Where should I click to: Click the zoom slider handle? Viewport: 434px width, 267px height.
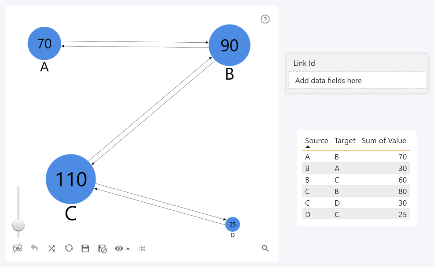click(x=18, y=225)
